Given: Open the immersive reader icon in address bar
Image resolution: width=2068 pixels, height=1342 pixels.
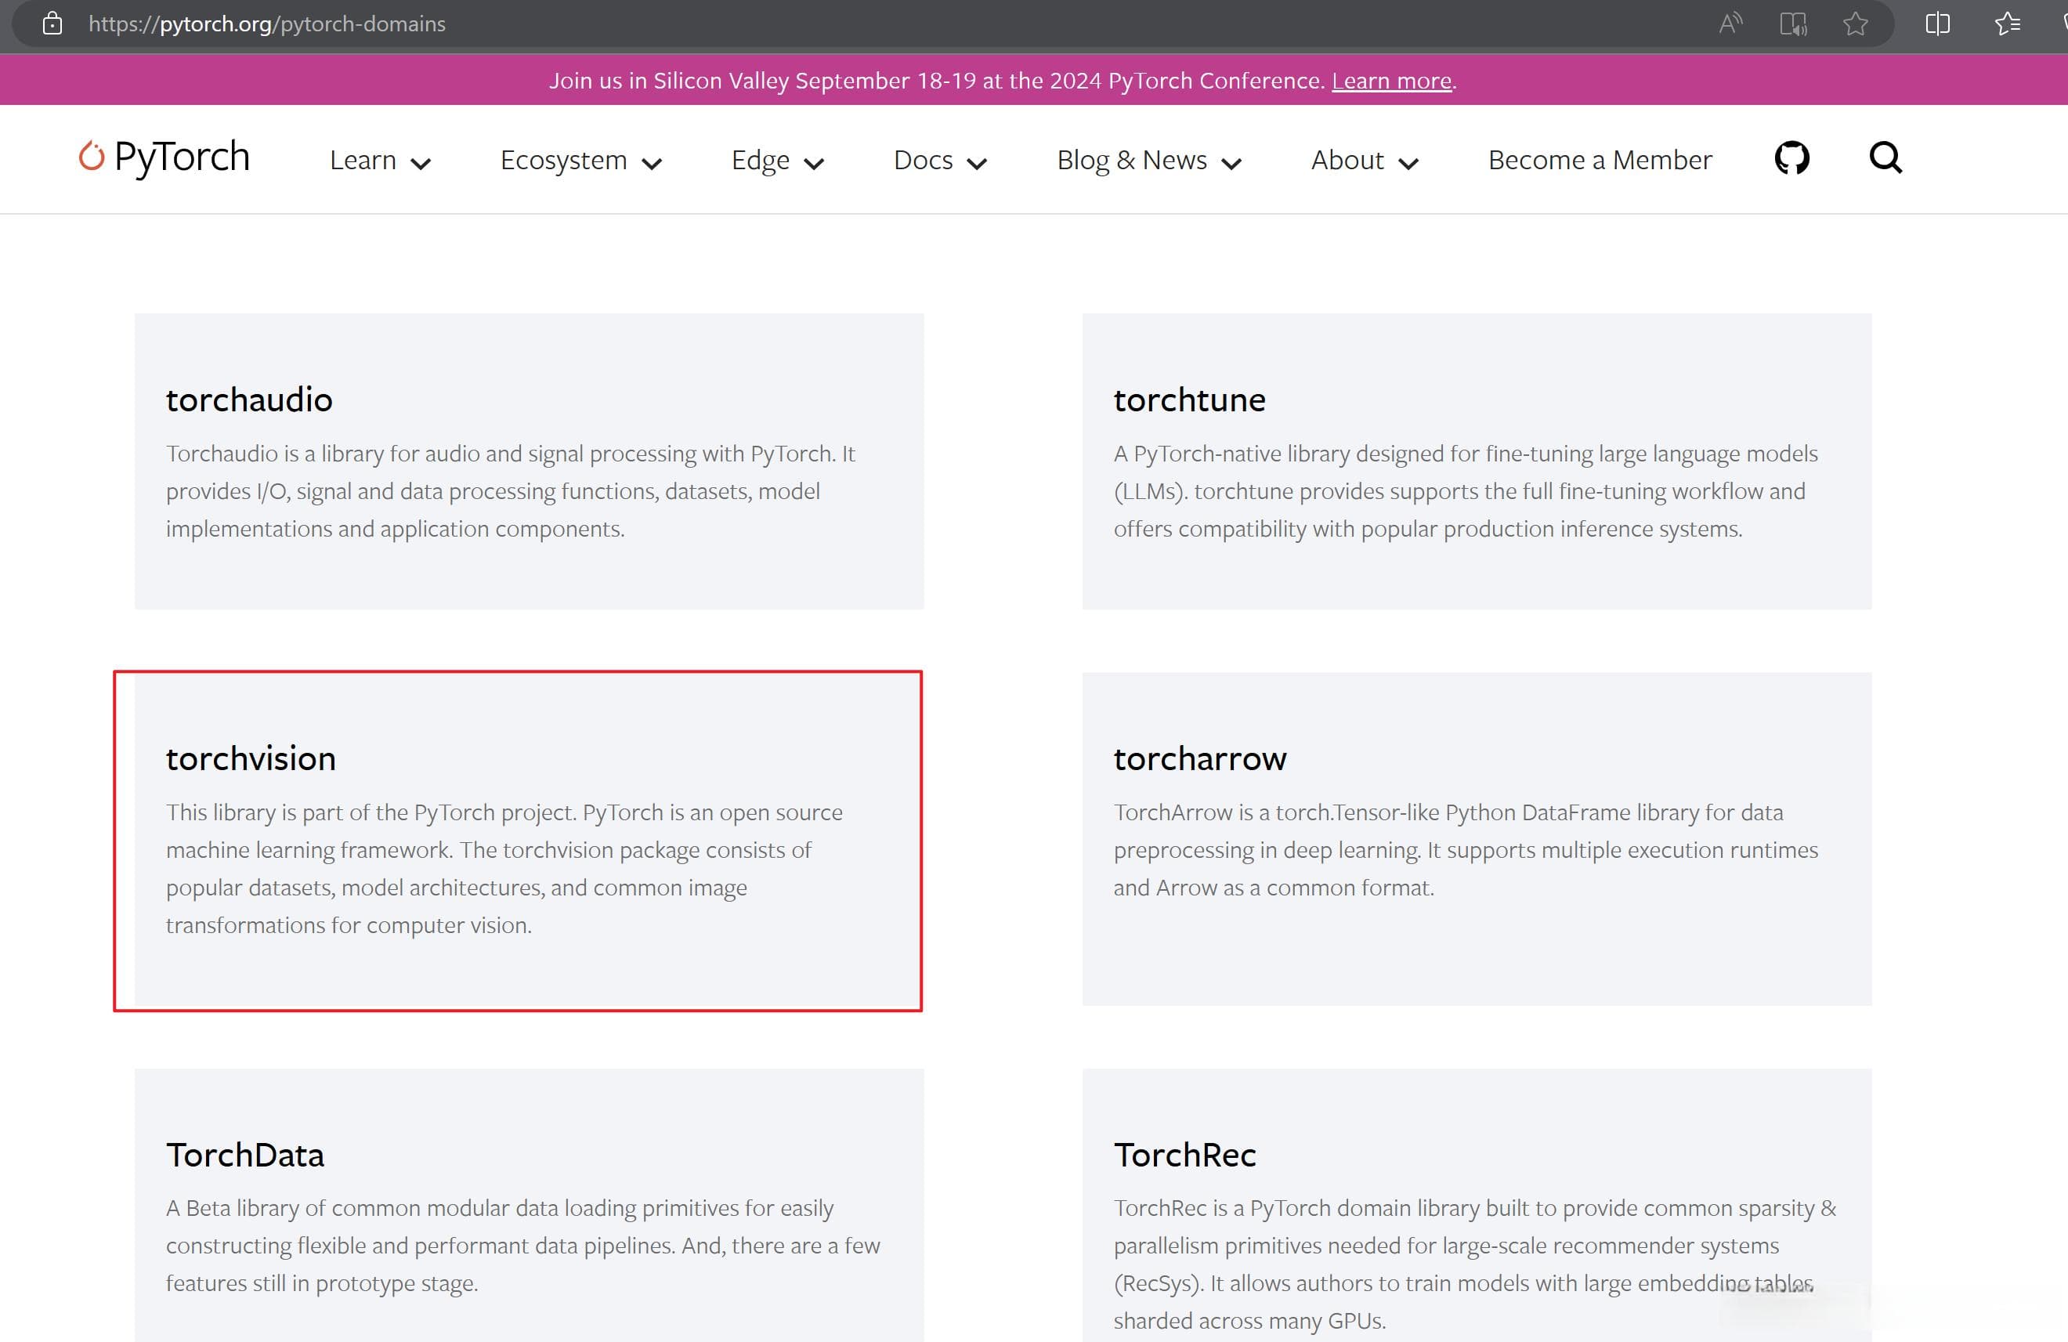Looking at the screenshot, I should (x=1792, y=24).
